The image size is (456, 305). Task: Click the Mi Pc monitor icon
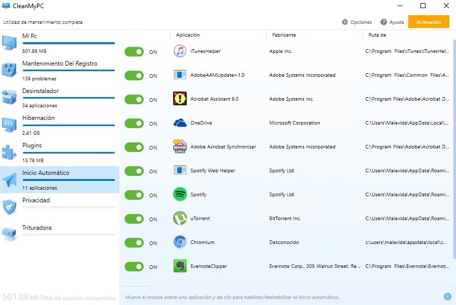click(x=10, y=43)
